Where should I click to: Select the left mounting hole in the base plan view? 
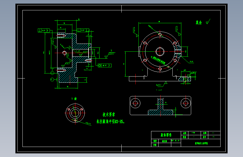click(x=135, y=103)
